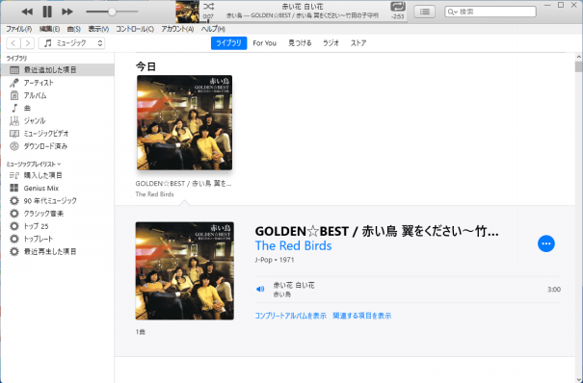The height and width of the screenshot is (383, 583).
Task: Switch to the For You tab
Action: point(264,43)
